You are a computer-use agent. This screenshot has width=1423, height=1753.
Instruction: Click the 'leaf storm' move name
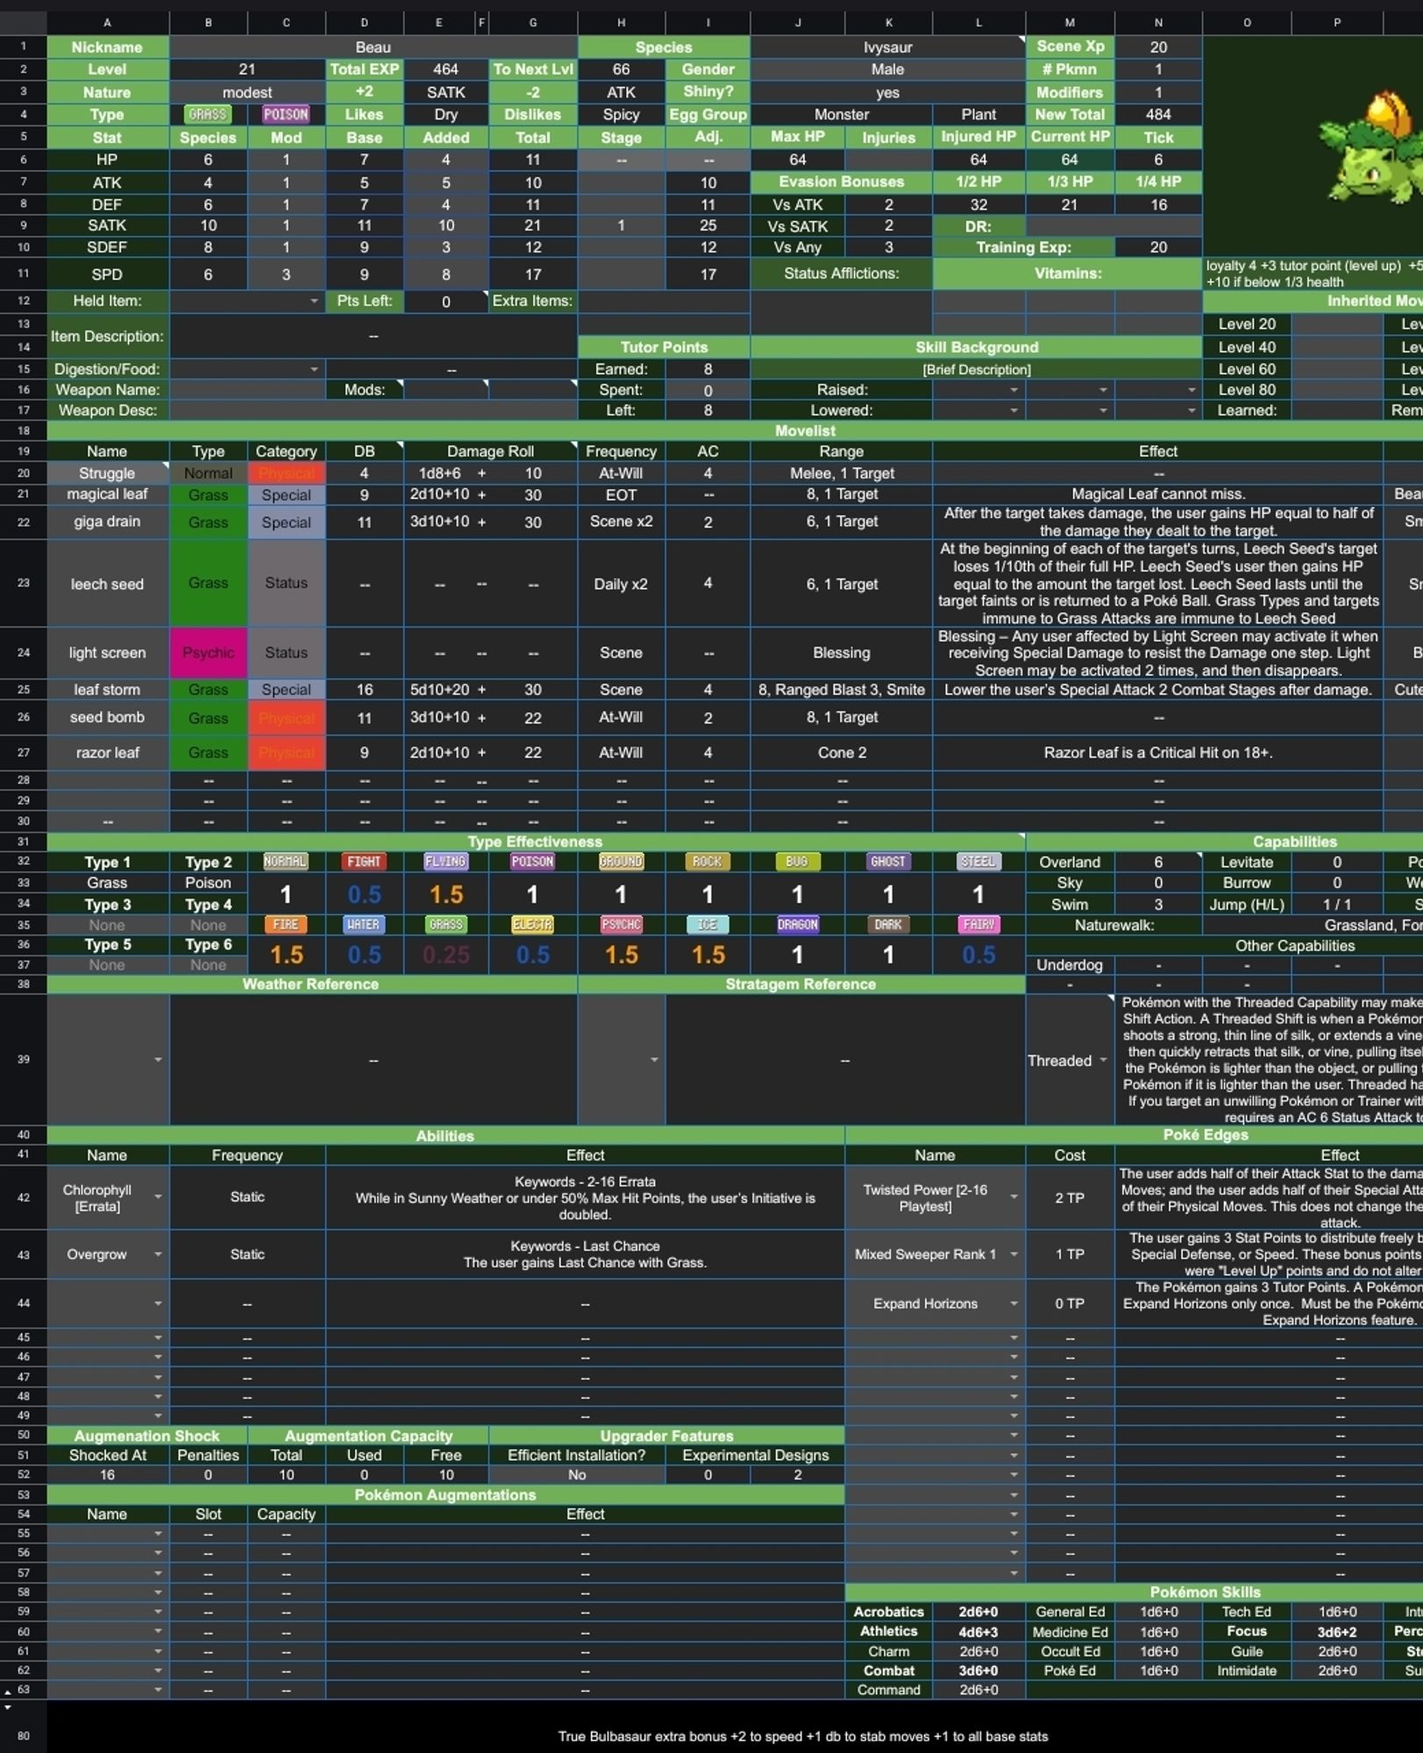[x=108, y=690]
